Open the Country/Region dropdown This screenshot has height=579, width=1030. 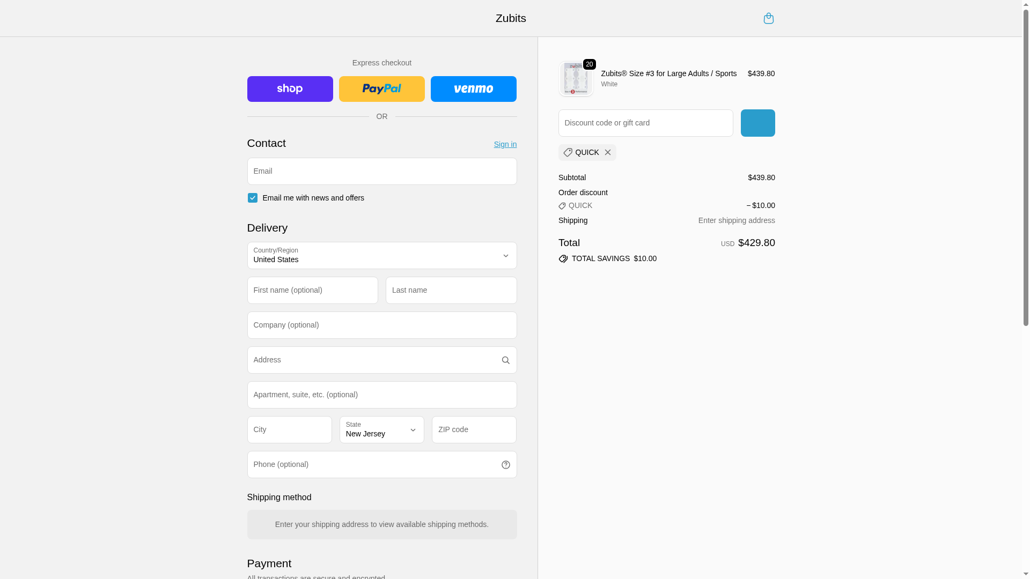coord(381,256)
